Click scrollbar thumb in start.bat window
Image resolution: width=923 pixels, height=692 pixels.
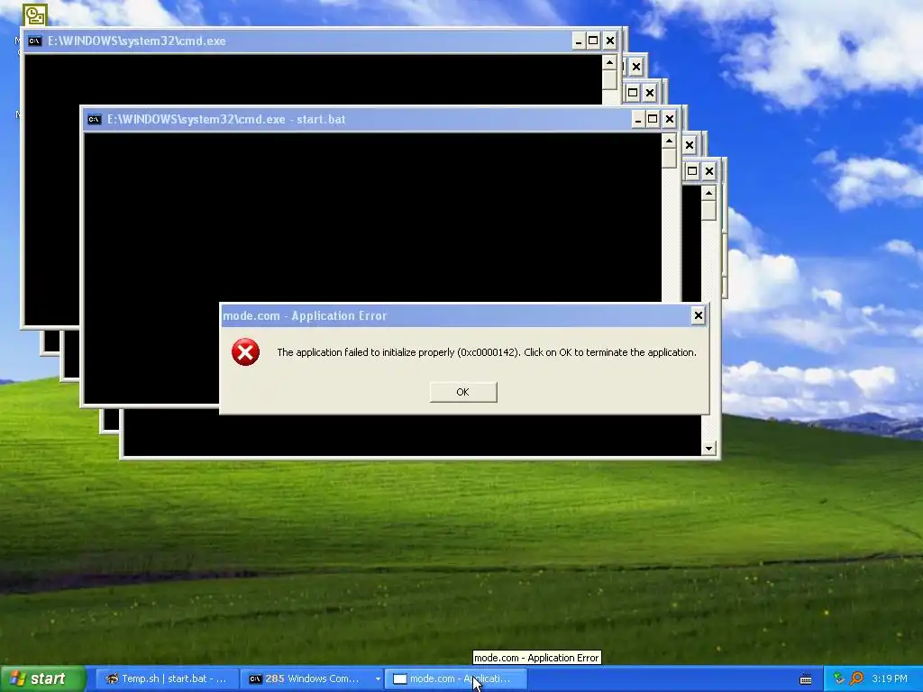pos(669,159)
